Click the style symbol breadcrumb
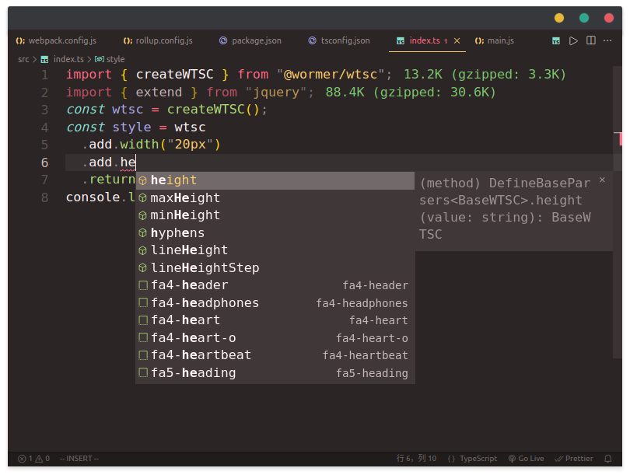Viewport: 630px width, 475px height. (110, 59)
